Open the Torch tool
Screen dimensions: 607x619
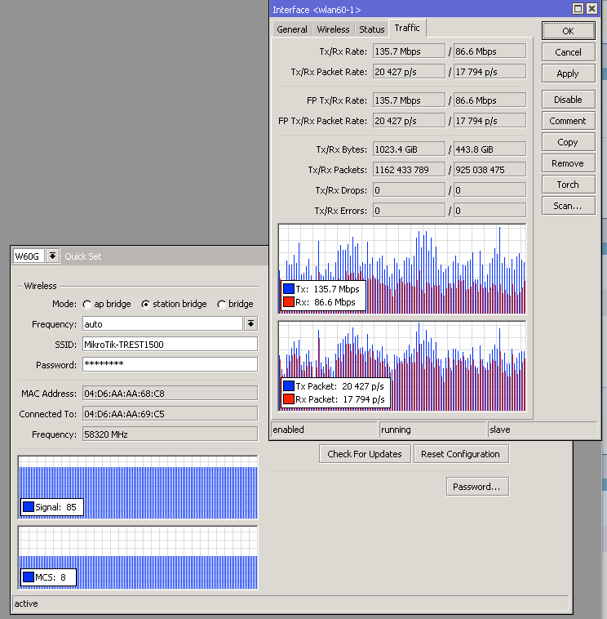click(569, 185)
